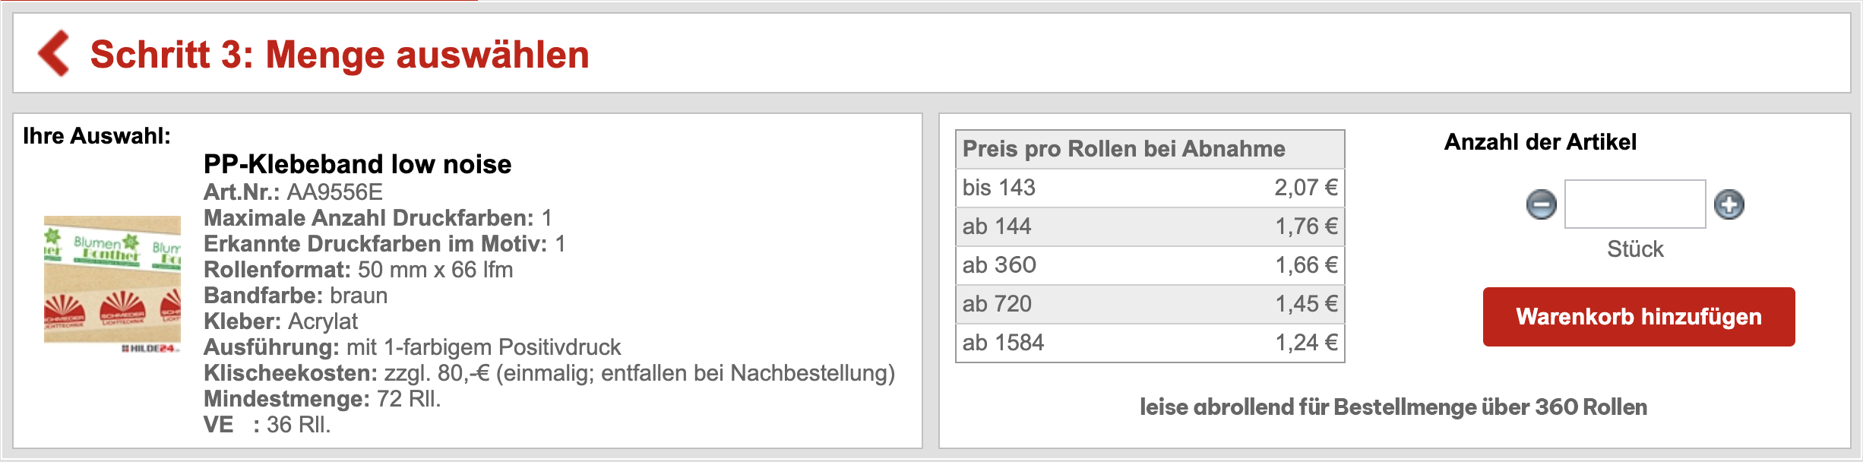1863x462 pixels.
Task: Go back using the red chevron arrow
Action: tap(54, 54)
